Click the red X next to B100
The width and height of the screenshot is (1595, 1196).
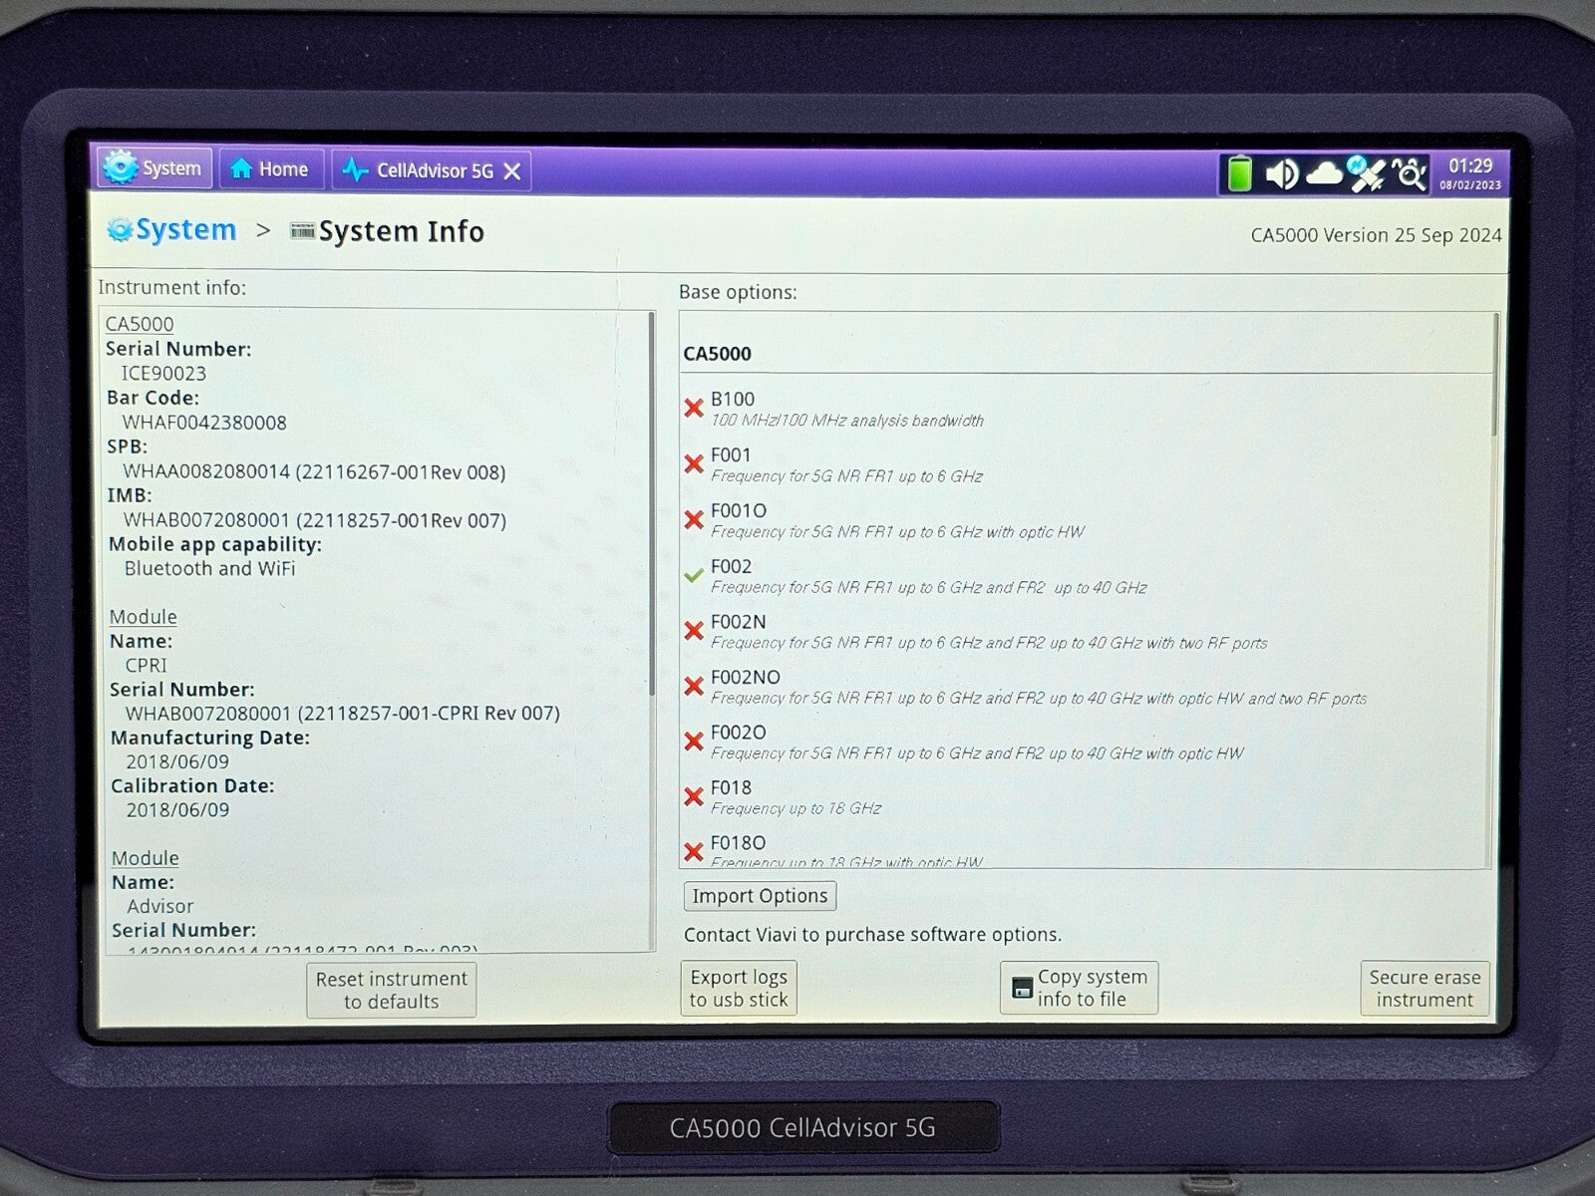pos(694,409)
